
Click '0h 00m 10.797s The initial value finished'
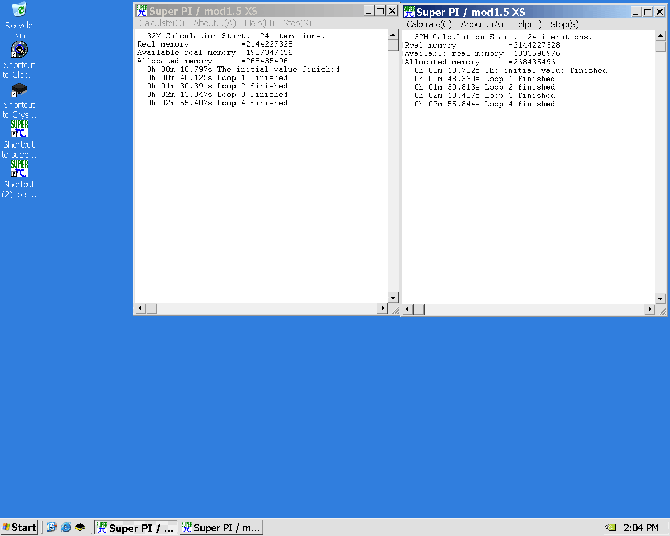243,70
